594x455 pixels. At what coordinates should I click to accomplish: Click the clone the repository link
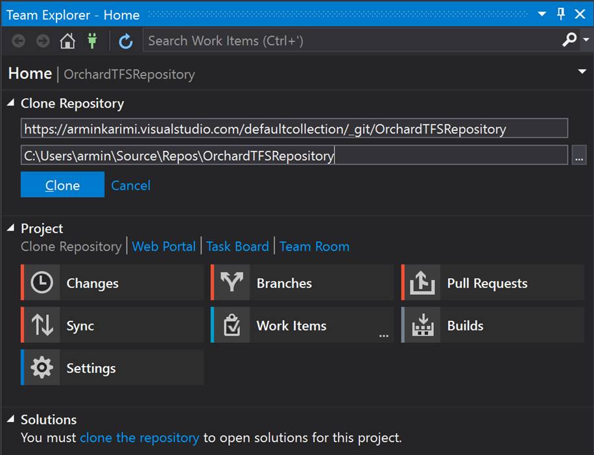pyautogui.click(x=139, y=437)
